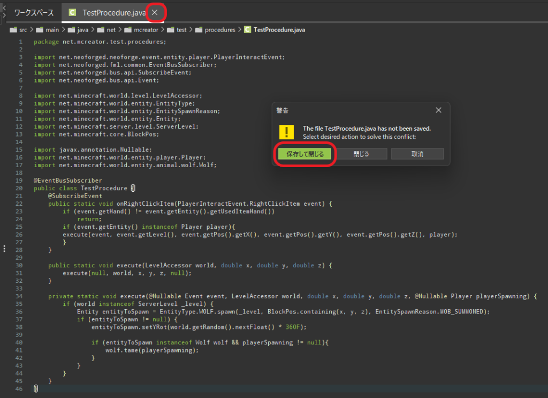
Task: Dismiss the 警告 dialog with X
Action: pos(438,110)
